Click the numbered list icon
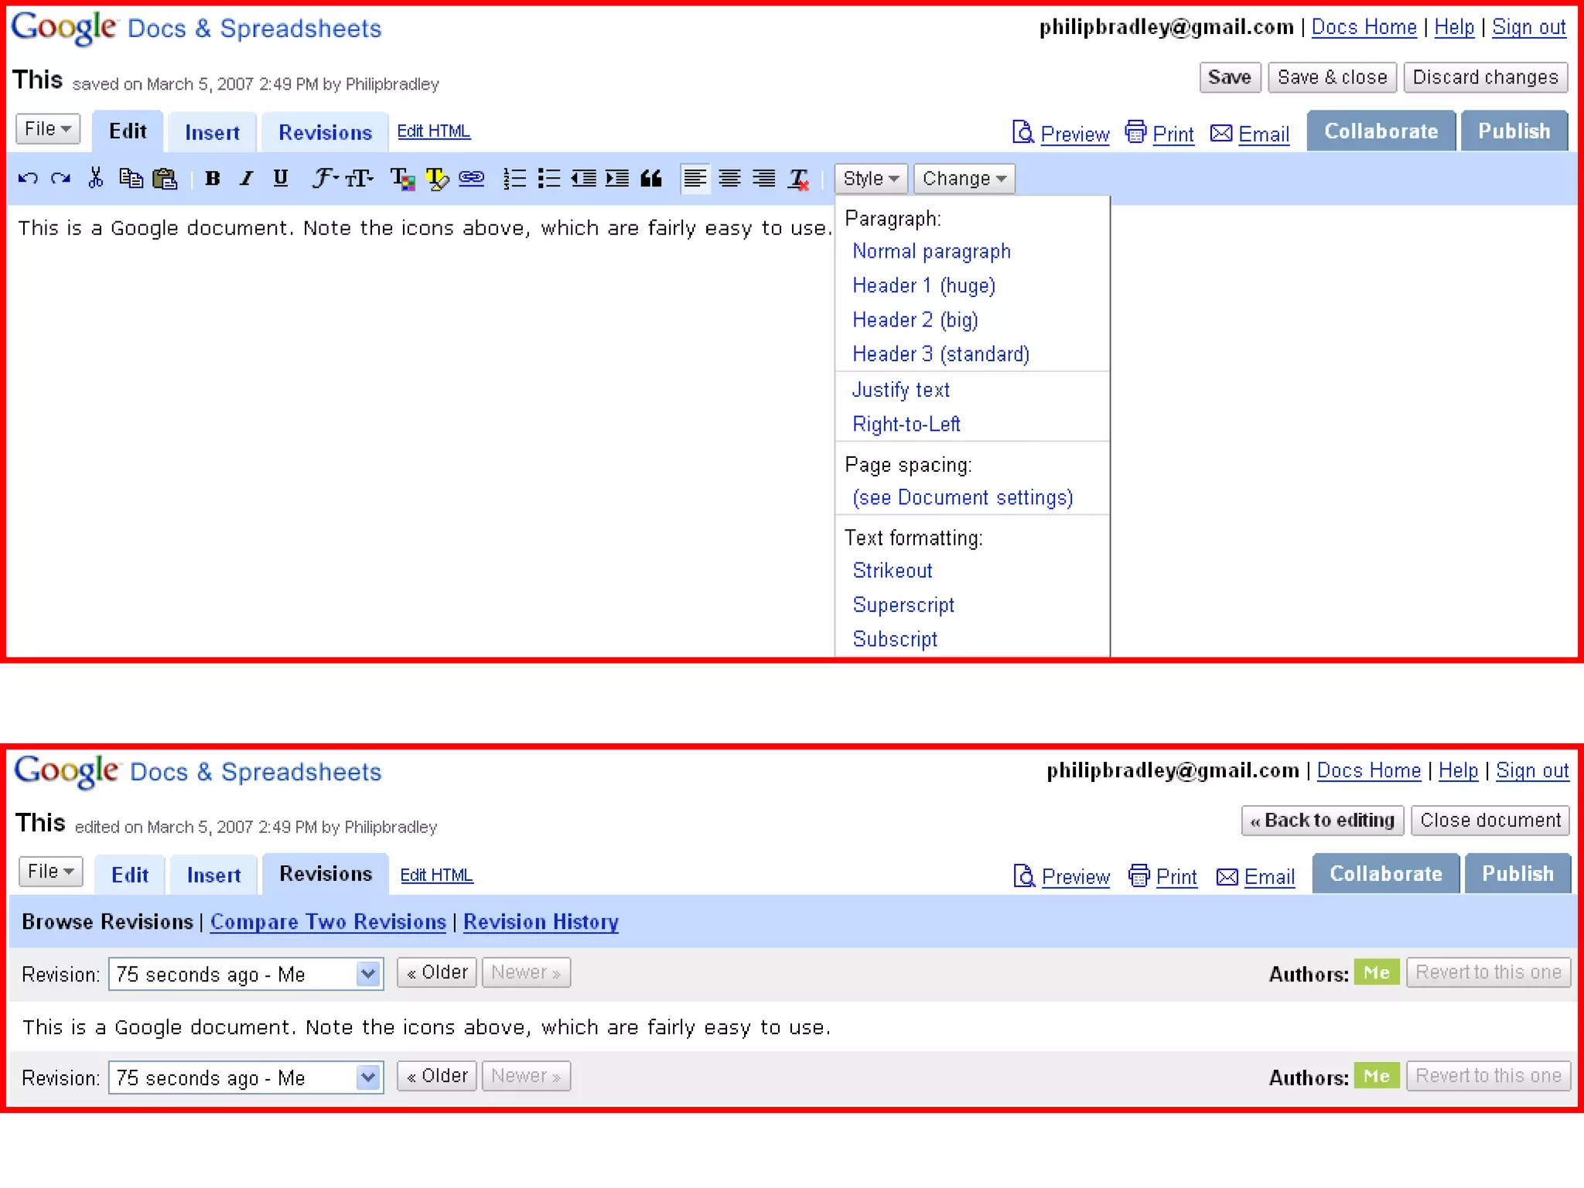Image resolution: width=1584 pixels, height=1188 pixels. 514,179
